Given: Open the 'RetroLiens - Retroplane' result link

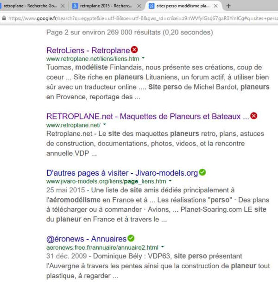Looking at the screenshot, I should coord(88,51).
